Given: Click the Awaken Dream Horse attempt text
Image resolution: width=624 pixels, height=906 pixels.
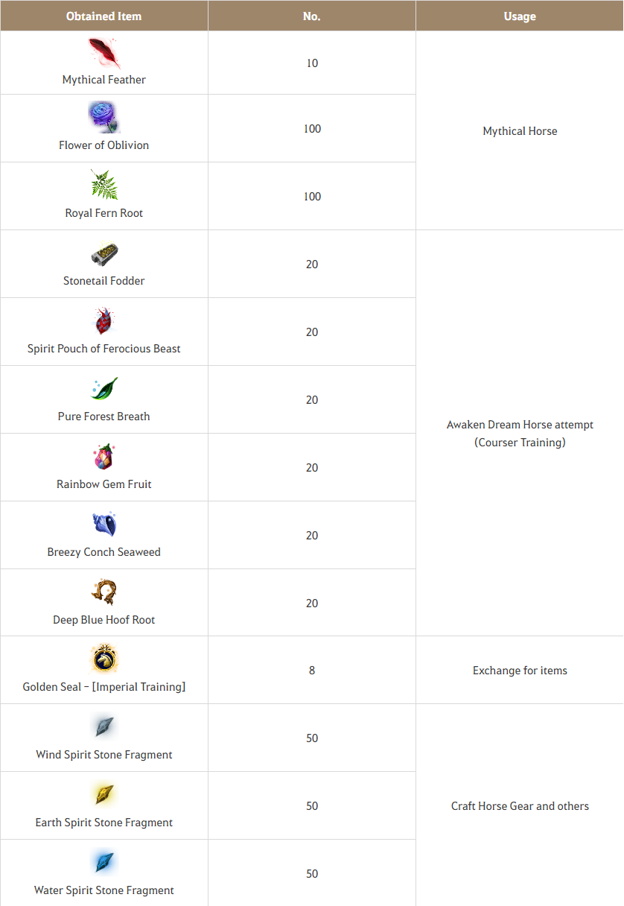Looking at the screenshot, I should [x=520, y=425].
